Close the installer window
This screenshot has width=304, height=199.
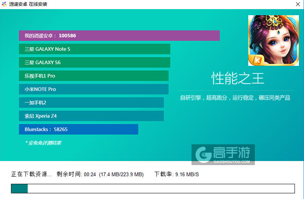pyautogui.click(x=297, y=4)
